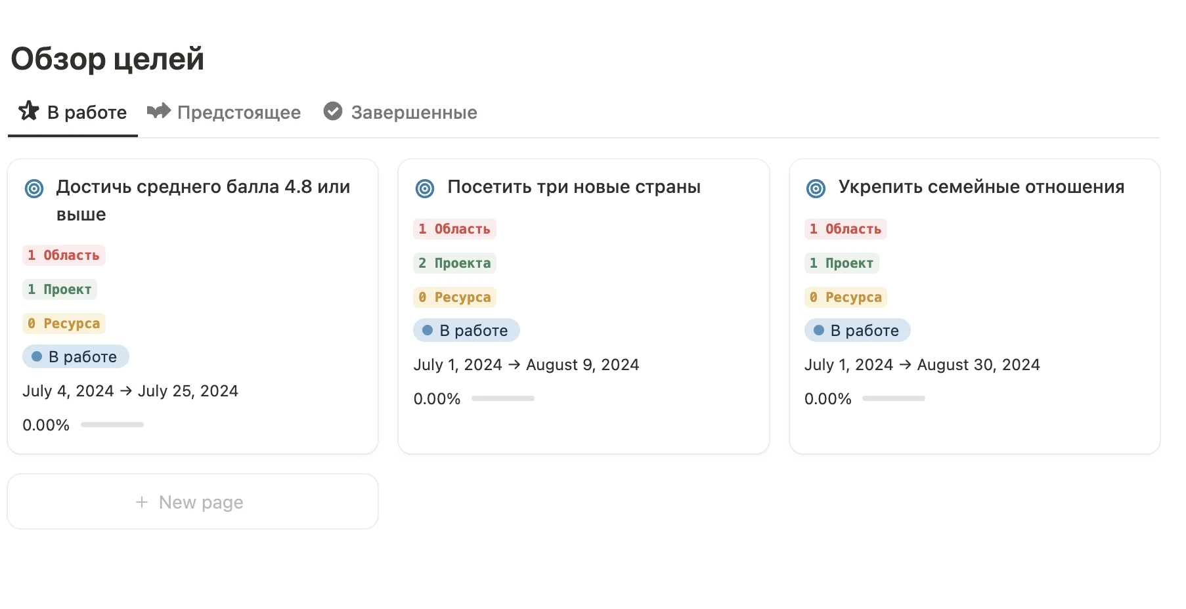Click target icon on three new countries card
The height and width of the screenshot is (609, 1186).
tap(425, 189)
